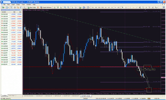Toggle the Market Watch window icon

click(11, 7)
